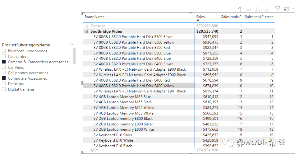This screenshot has height=155, width=295.
Task: Check the Car Video checkbox
Action: [4, 67]
